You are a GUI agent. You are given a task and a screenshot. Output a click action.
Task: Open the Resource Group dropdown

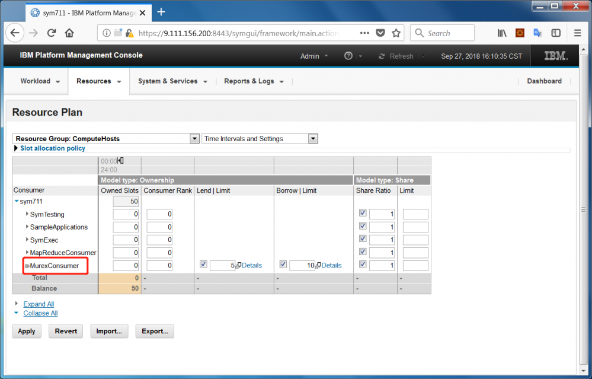(105, 139)
